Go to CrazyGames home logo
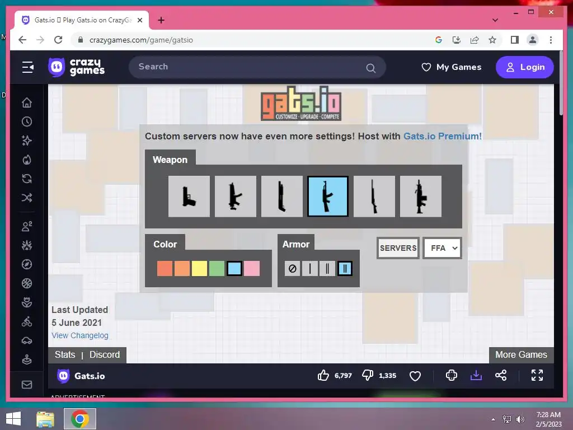The image size is (573, 430). click(x=76, y=67)
